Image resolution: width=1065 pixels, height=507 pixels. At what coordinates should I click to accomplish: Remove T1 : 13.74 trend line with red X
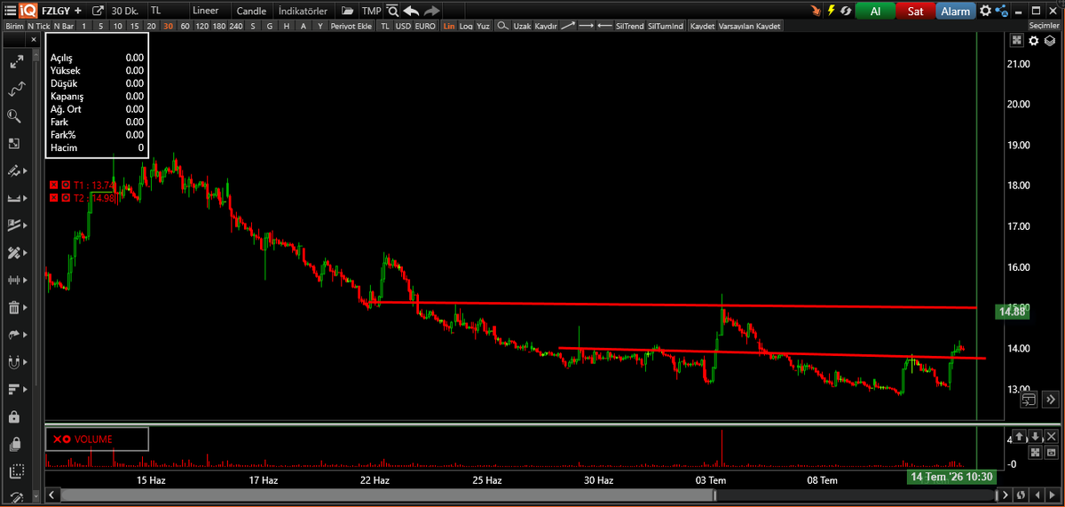click(x=53, y=185)
